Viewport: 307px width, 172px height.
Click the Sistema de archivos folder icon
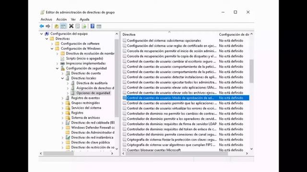click(x=68, y=118)
